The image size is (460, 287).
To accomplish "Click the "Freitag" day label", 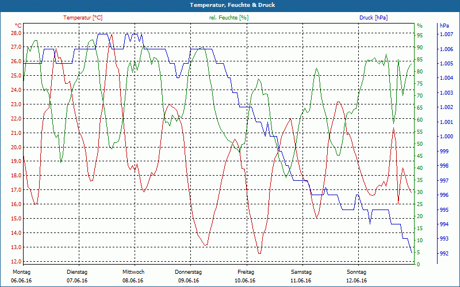I will pyautogui.click(x=246, y=272).
